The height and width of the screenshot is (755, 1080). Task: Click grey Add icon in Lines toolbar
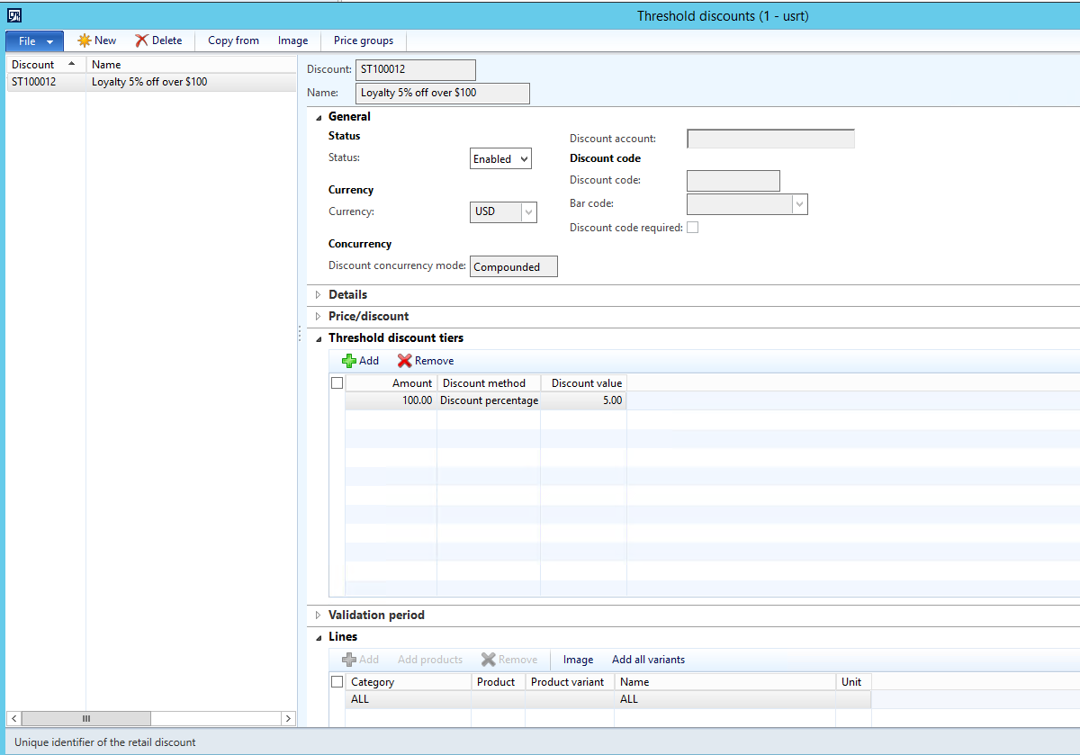click(x=349, y=660)
